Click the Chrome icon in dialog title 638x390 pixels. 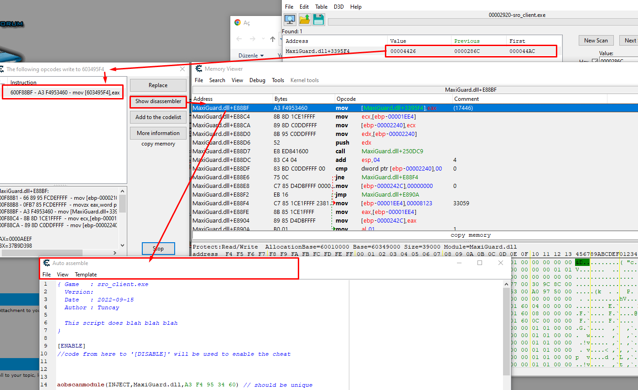pyautogui.click(x=238, y=22)
